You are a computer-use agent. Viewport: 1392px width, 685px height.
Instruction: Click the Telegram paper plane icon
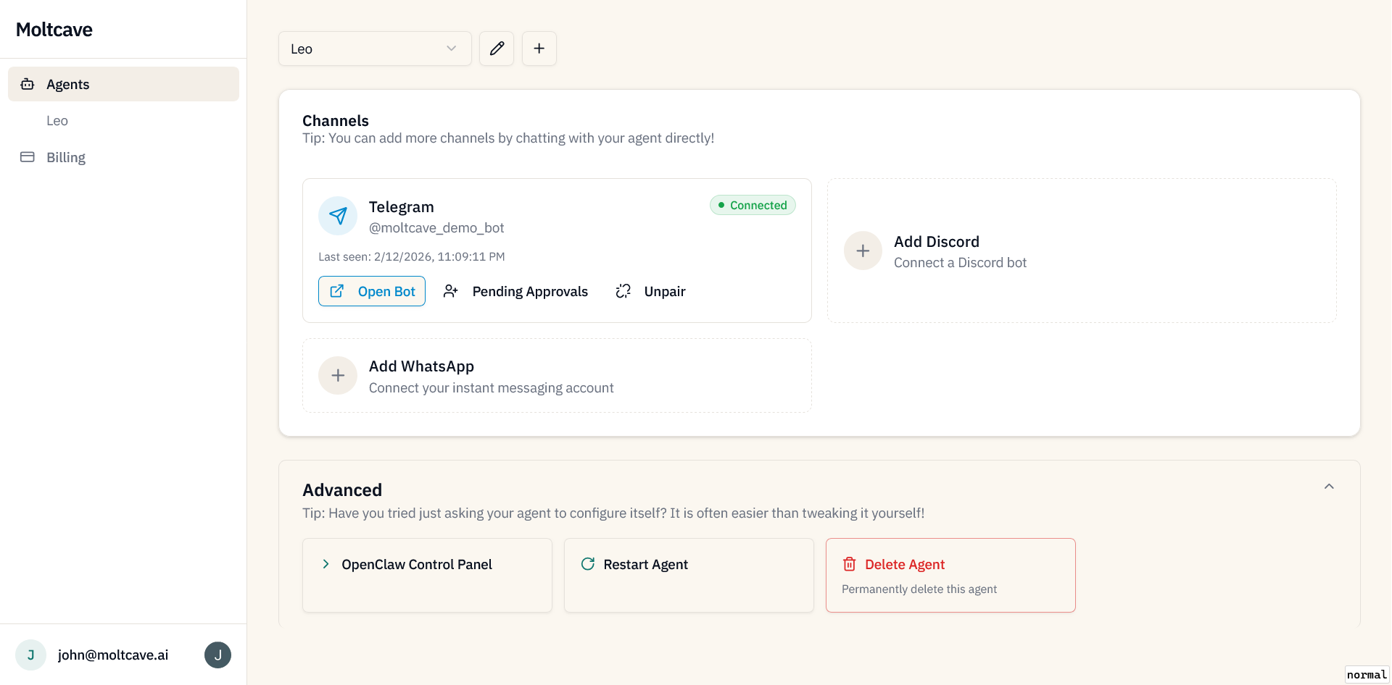click(338, 216)
